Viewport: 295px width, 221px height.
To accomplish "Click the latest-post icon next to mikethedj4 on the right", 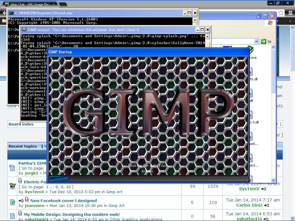I will pyautogui.click(x=266, y=219).
